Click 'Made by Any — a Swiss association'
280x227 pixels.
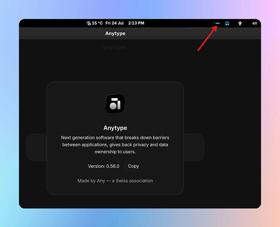(x=115, y=181)
